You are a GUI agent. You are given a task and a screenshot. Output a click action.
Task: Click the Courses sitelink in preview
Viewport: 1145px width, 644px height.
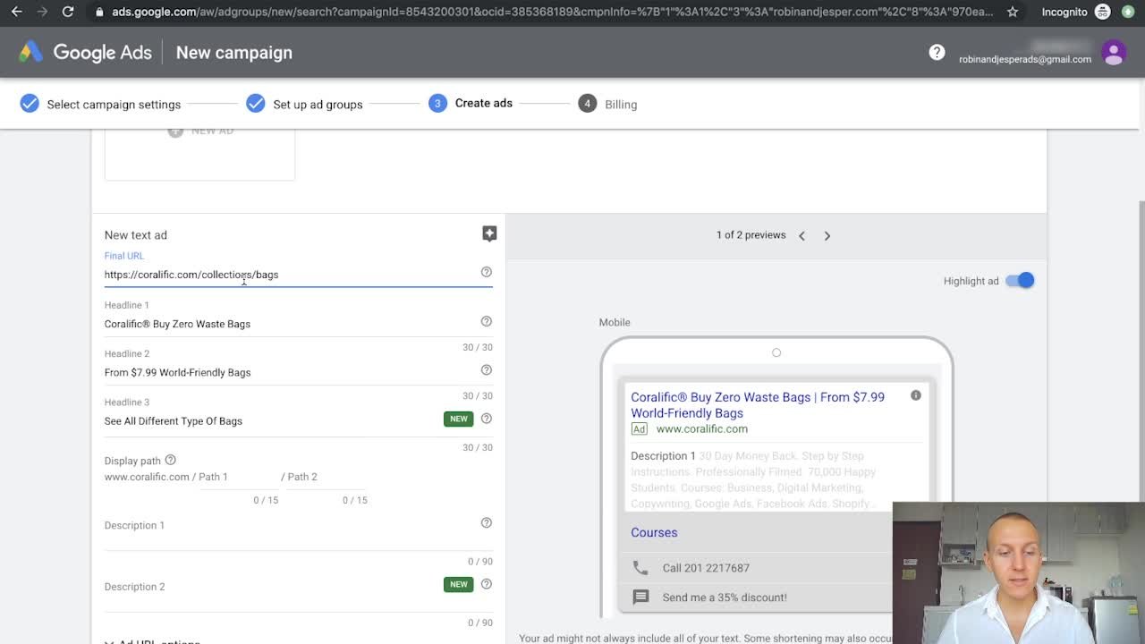point(654,532)
